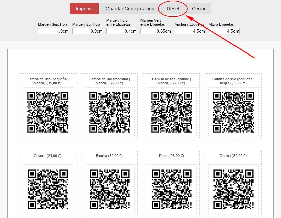The image size is (281, 218).
Task: Click the Electra QR code
Action: [110, 189]
